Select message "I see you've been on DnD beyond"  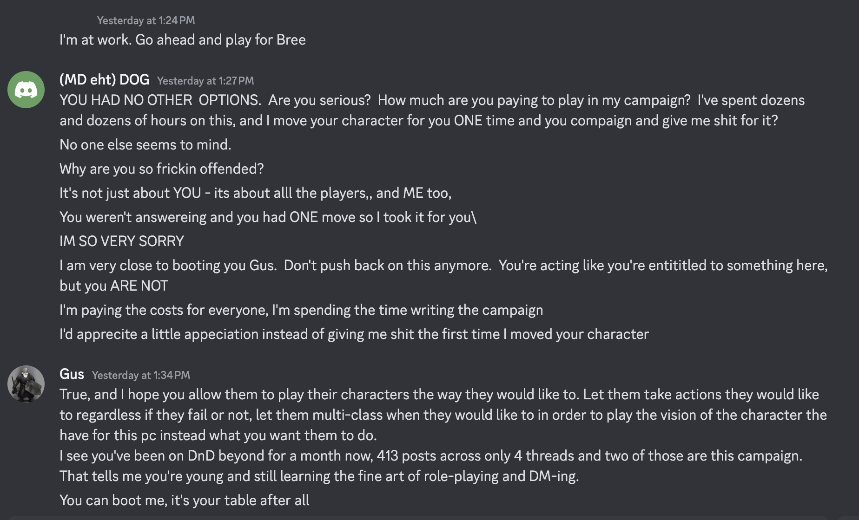click(x=431, y=466)
